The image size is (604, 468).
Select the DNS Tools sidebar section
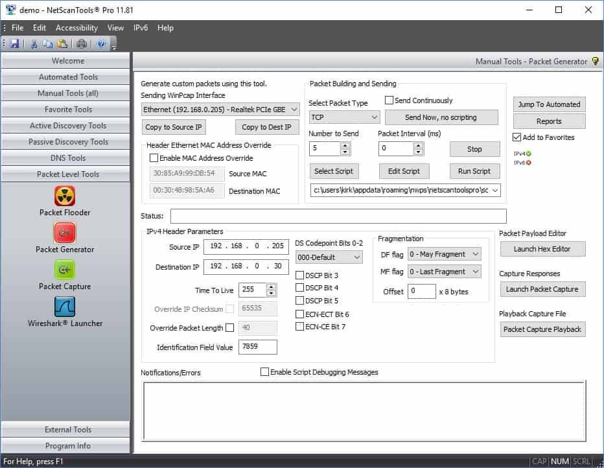[x=65, y=158]
